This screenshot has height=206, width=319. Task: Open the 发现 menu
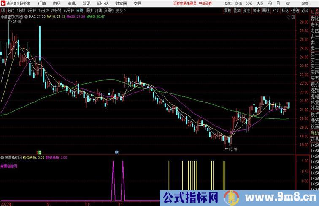[x=86, y=3]
